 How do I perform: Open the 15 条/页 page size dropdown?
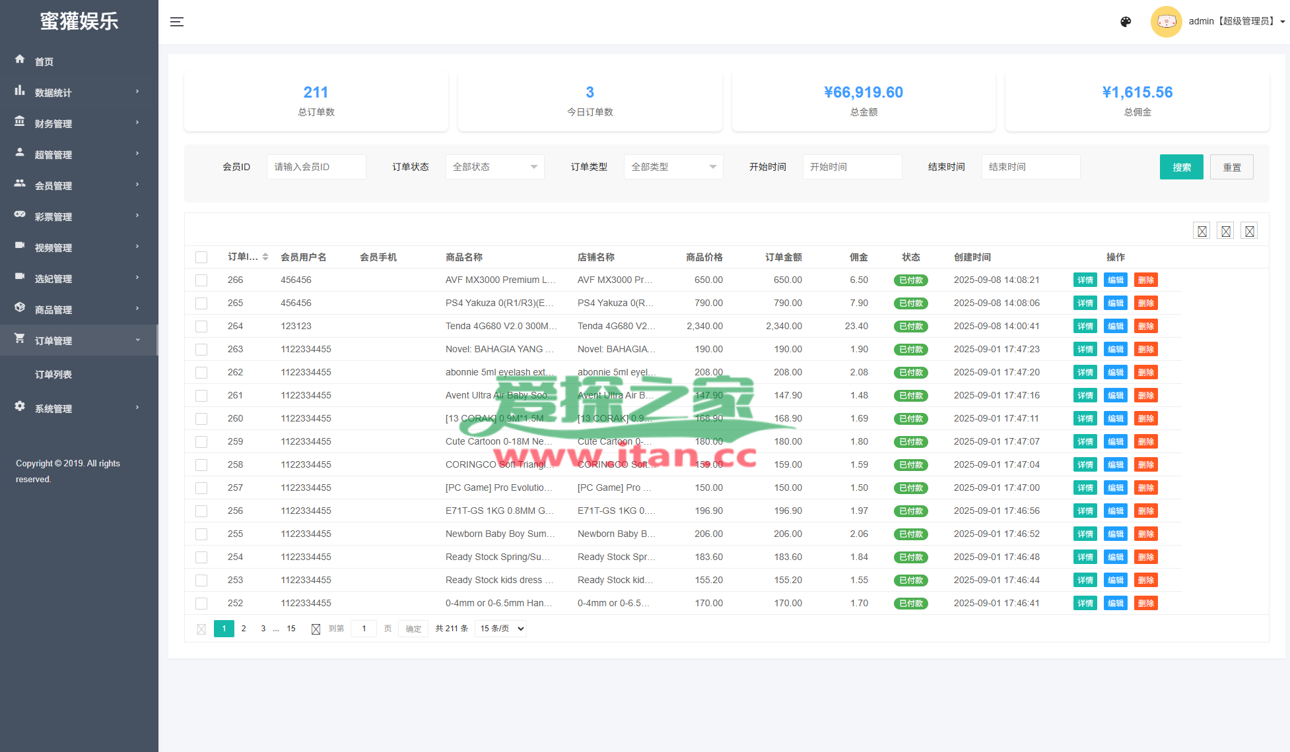pyautogui.click(x=501, y=629)
